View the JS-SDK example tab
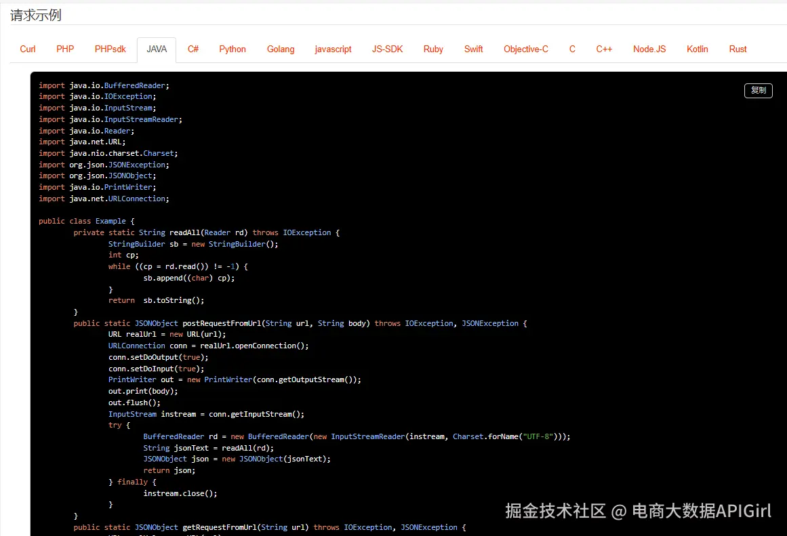 point(388,49)
